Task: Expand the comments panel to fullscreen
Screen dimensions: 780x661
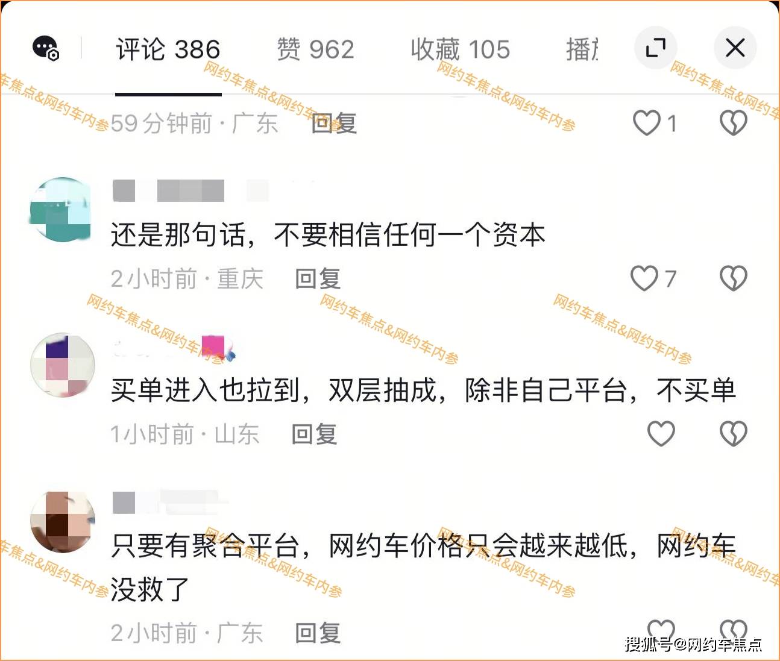Action: [655, 48]
